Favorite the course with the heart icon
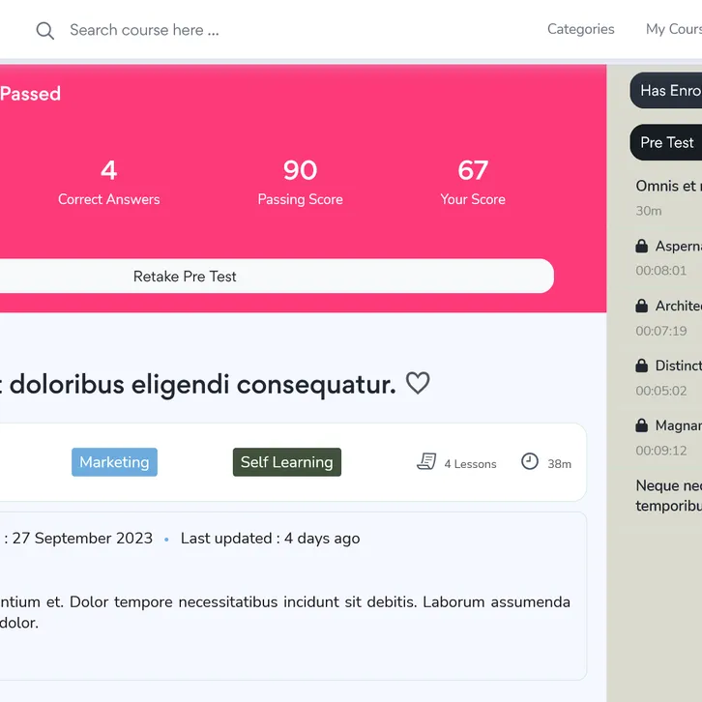 point(418,384)
